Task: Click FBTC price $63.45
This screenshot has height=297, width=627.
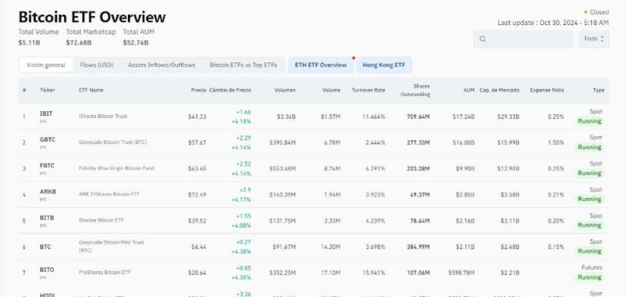Action: click(197, 168)
